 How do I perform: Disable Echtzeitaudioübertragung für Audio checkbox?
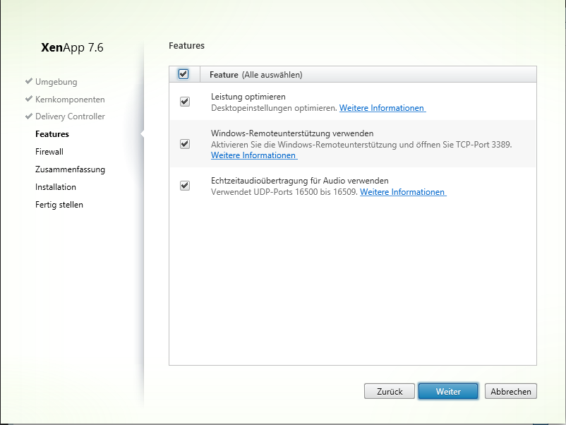click(185, 186)
